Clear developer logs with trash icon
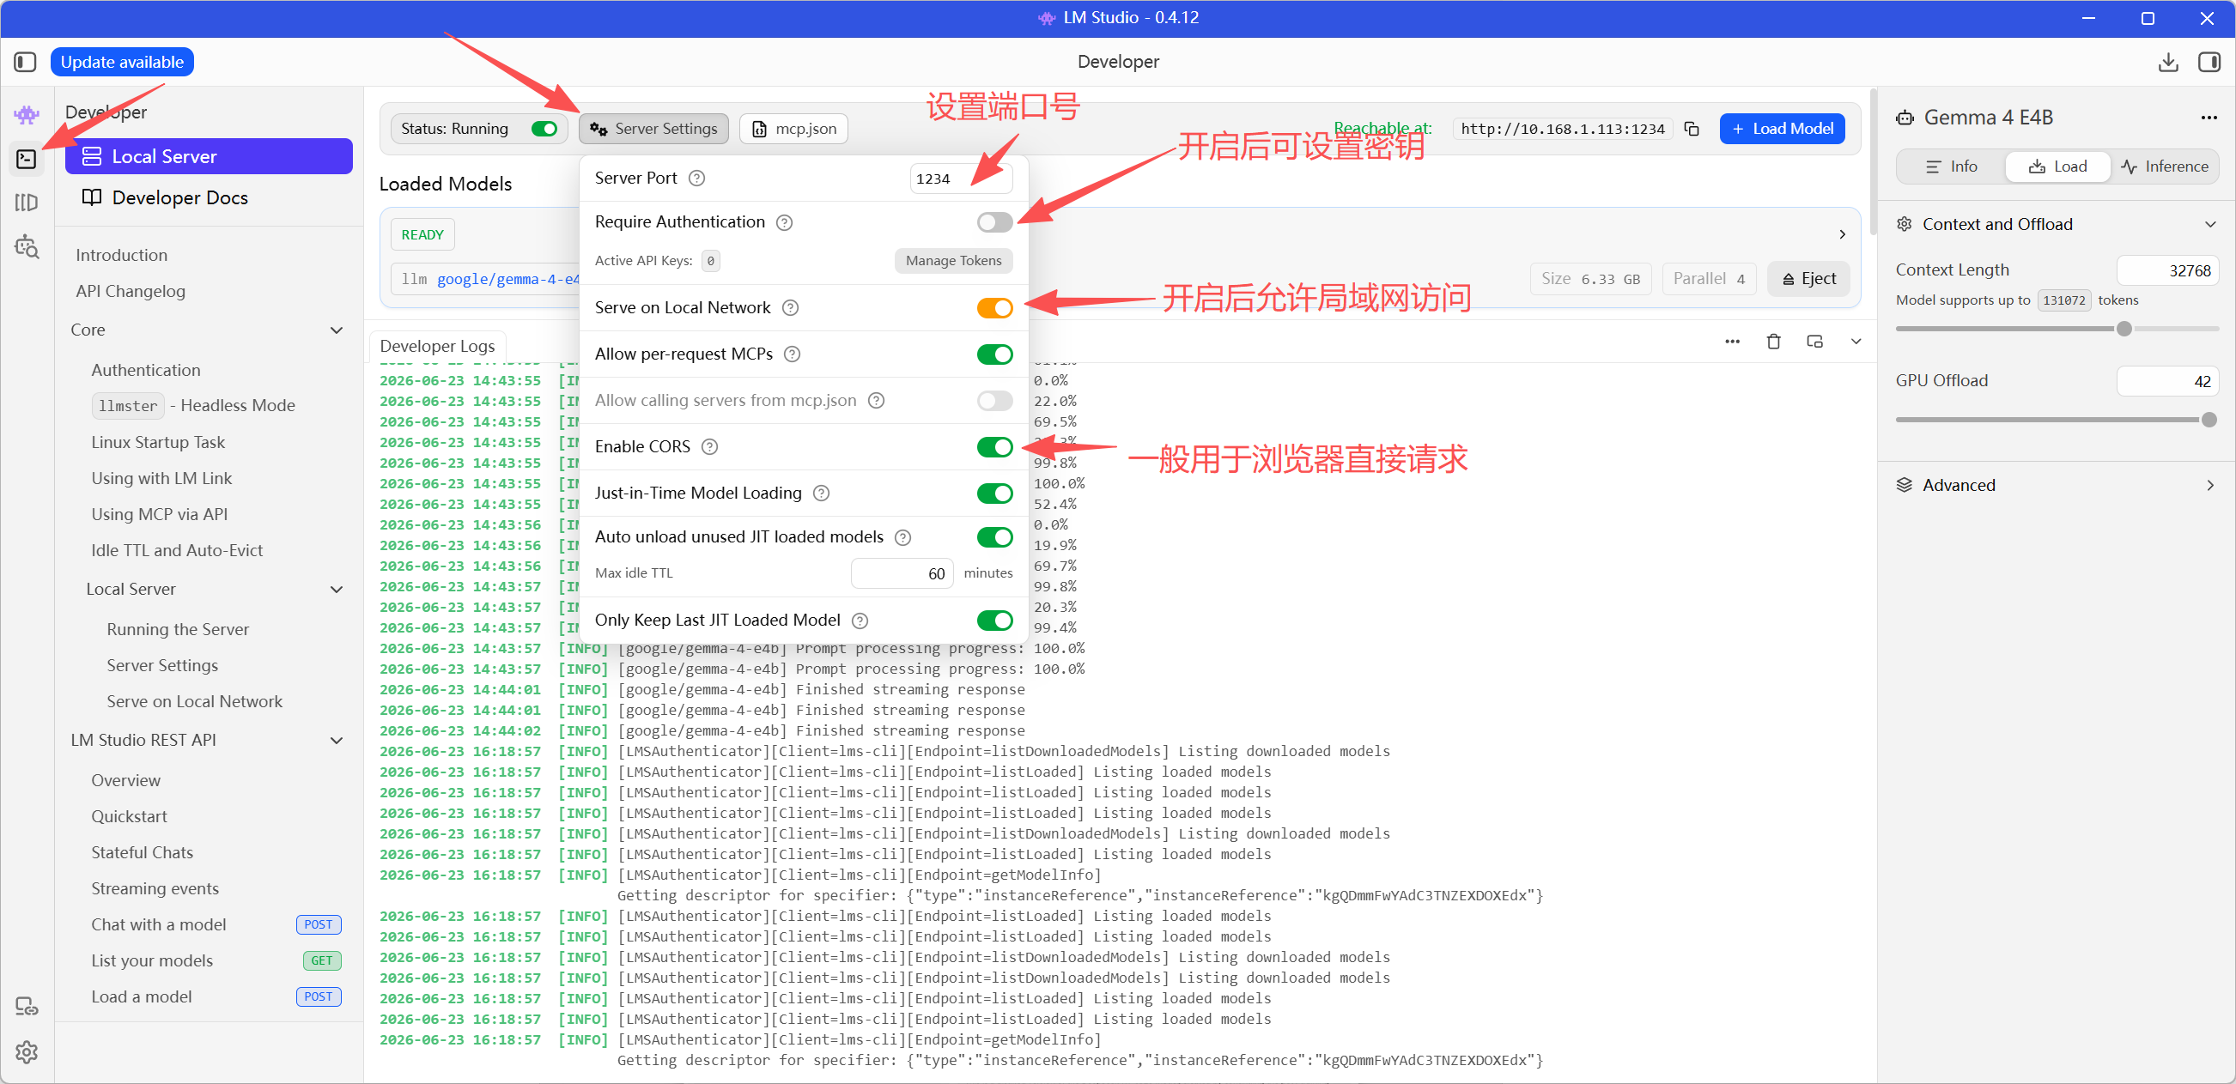This screenshot has height=1084, width=2236. click(x=1772, y=341)
